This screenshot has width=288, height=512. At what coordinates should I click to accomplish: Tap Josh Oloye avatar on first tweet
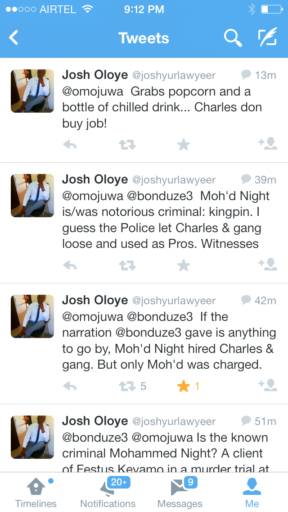click(x=32, y=91)
